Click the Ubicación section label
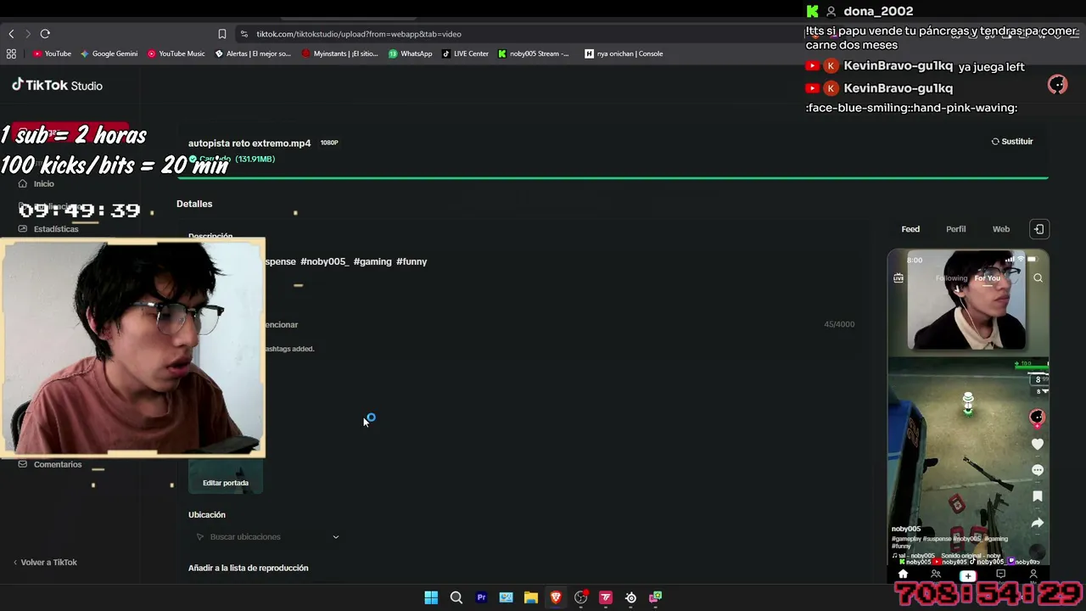The image size is (1086, 611). tap(207, 515)
